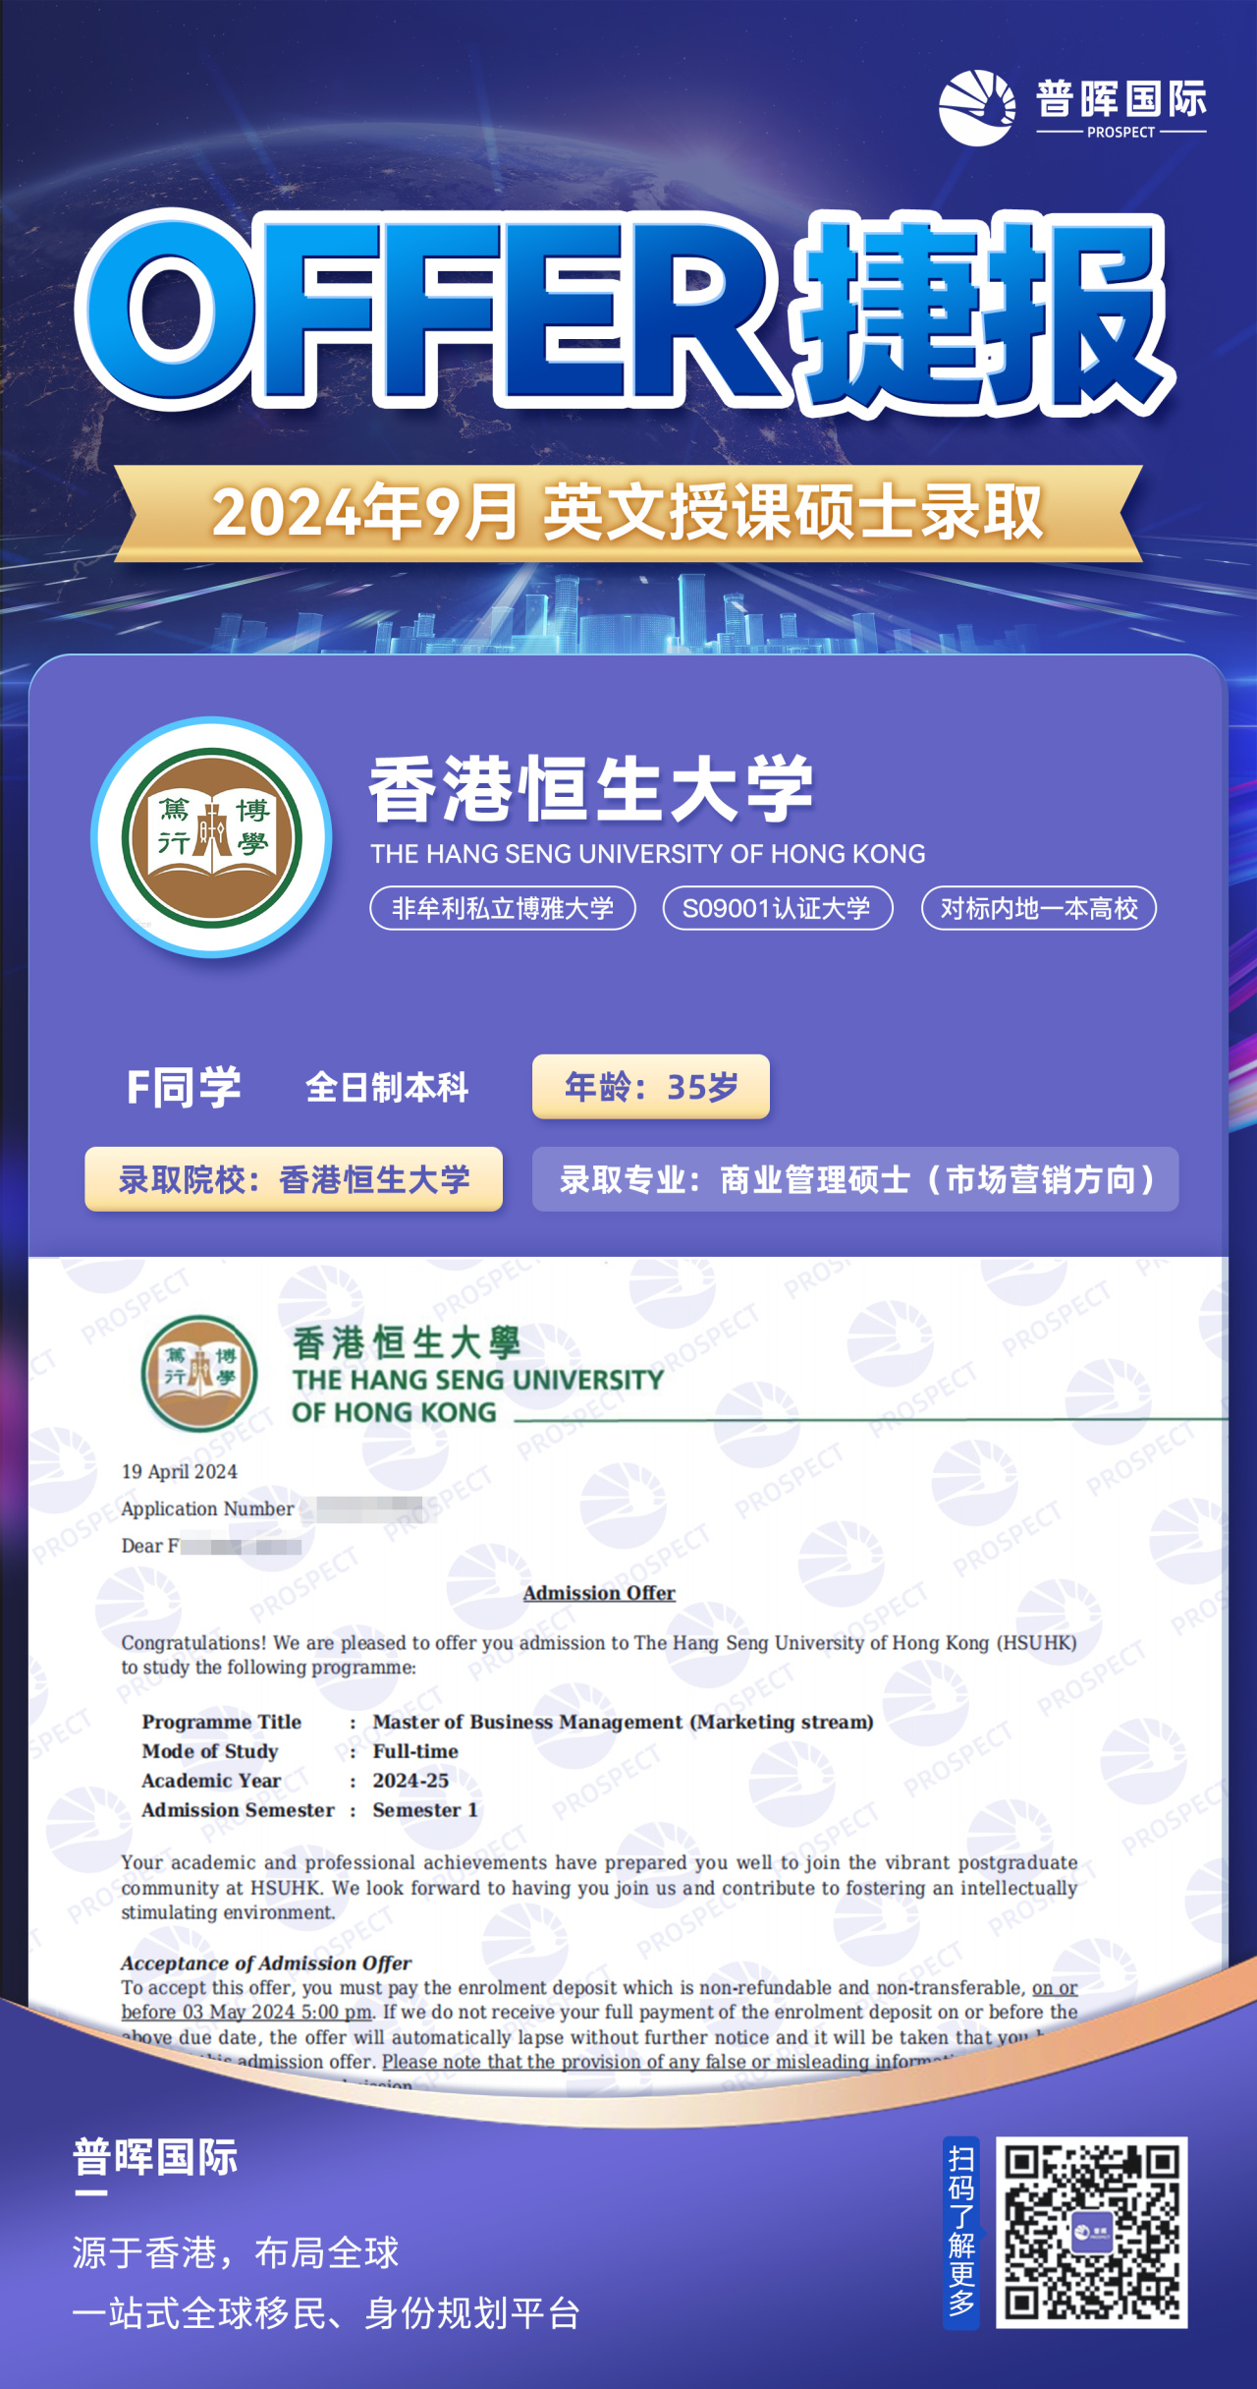Click the underlined before 03 May 2024 5:00 pm
Screen dimensions: 1257x2389
[246, 2012]
